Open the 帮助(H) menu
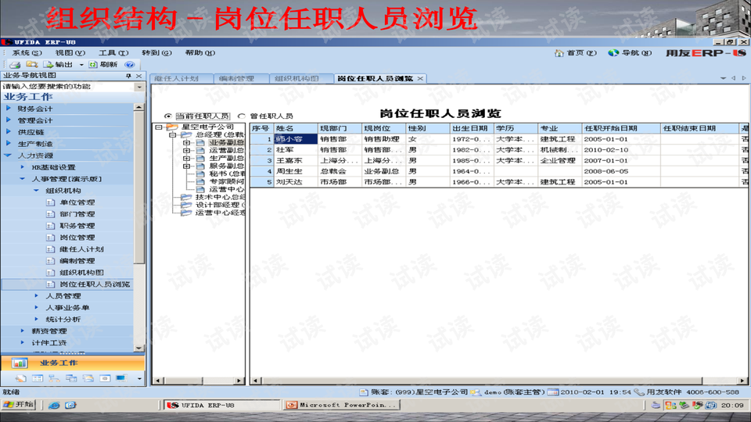 [x=199, y=52]
